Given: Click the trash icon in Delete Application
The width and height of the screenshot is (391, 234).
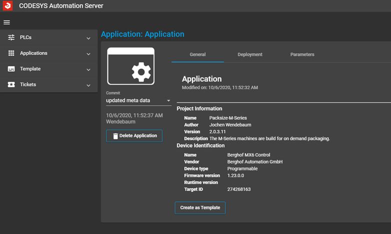Looking at the screenshot, I should (x=115, y=136).
